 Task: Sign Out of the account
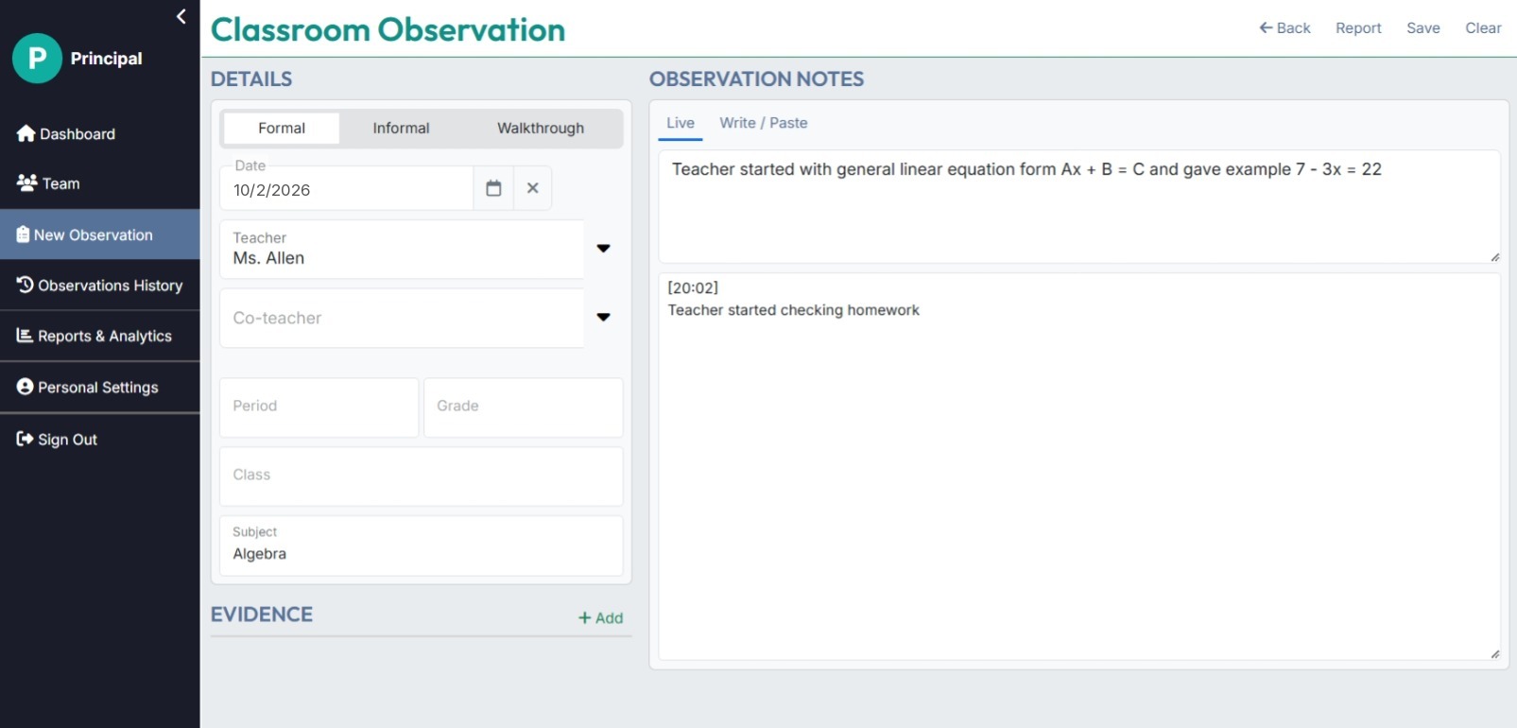(x=57, y=439)
